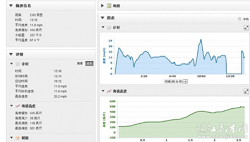Click the clock icon in 计时 chart header
This screenshot has height=142, width=250.
tap(109, 27)
